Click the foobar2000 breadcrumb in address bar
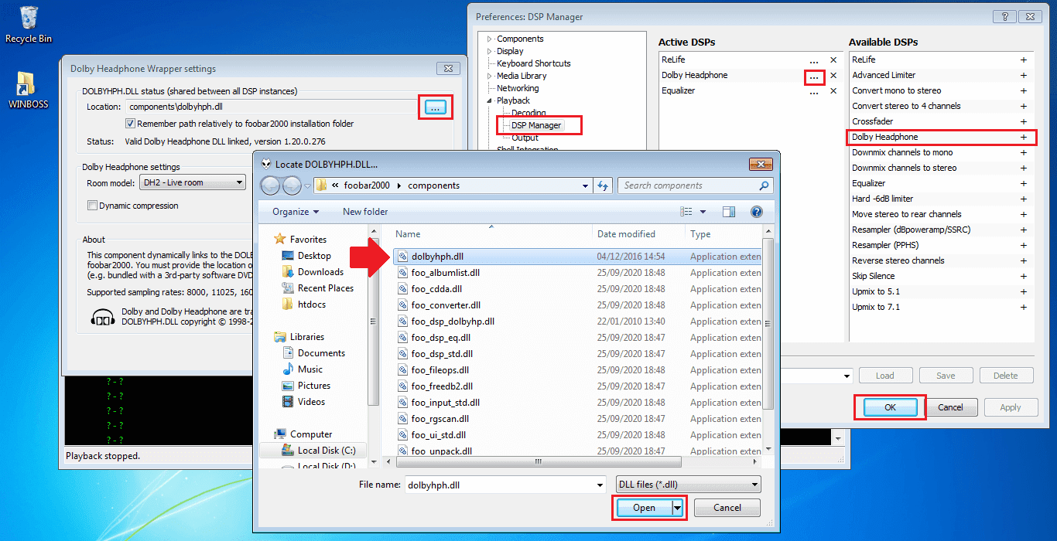The height and width of the screenshot is (541, 1057). pyautogui.click(x=368, y=185)
